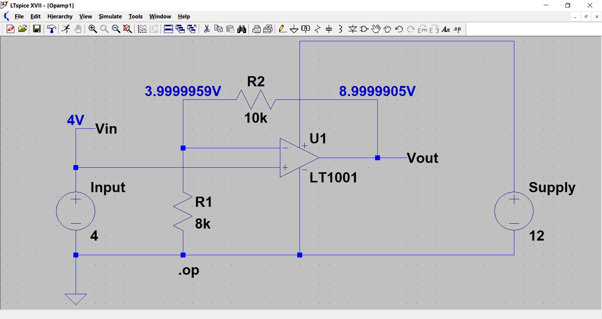Click the .op directive on the schematic
The width and height of the screenshot is (602, 319).
pyautogui.click(x=189, y=270)
